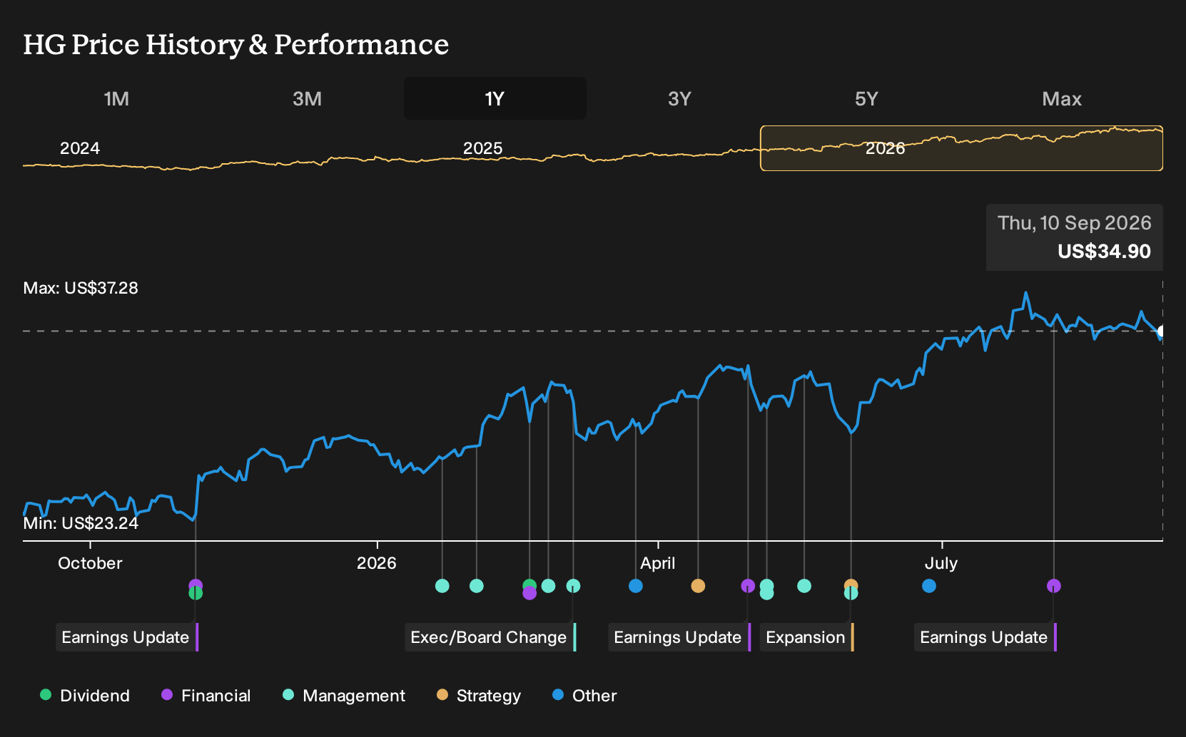Click the Min: US$23.24 label
1186x737 pixels.
pyautogui.click(x=81, y=523)
